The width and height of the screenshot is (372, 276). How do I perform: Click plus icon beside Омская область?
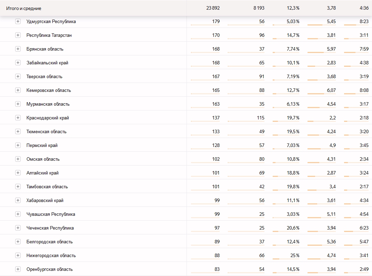tap(18, 159)
